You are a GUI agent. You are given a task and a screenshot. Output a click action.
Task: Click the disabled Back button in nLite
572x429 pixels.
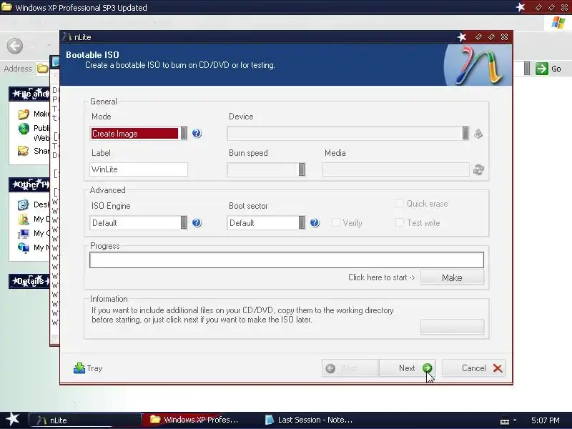click(350, 368)
